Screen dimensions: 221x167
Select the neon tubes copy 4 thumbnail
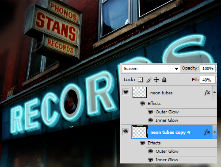tap(140, 132)
